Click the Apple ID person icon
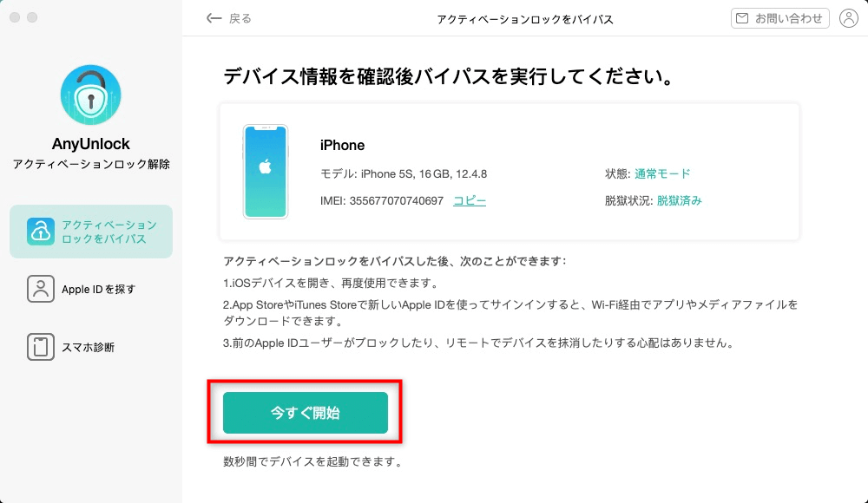Image resolution: width=868 pixels, height=503 pixels. click(x=41, y=289)
